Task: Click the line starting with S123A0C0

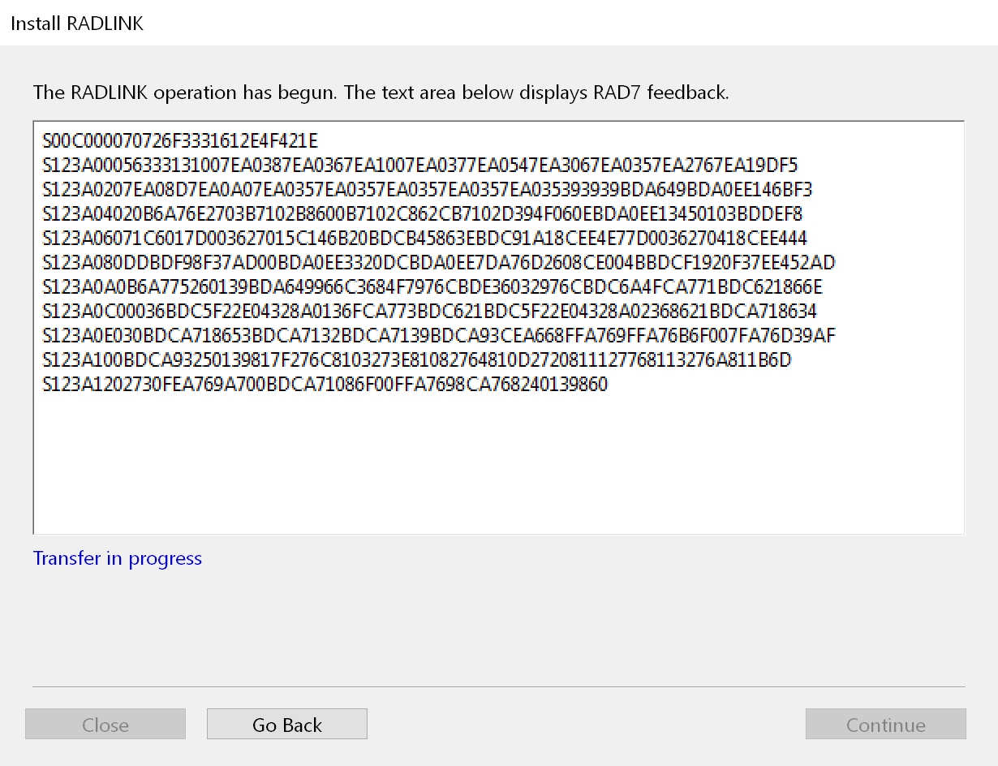Action: tap(430, 312)
